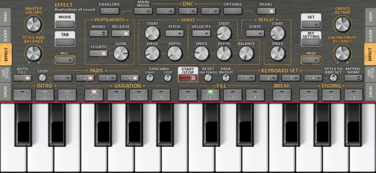Toggle the MIDI button
This screenshot has height=173, width=376.
tap(311, 60)
